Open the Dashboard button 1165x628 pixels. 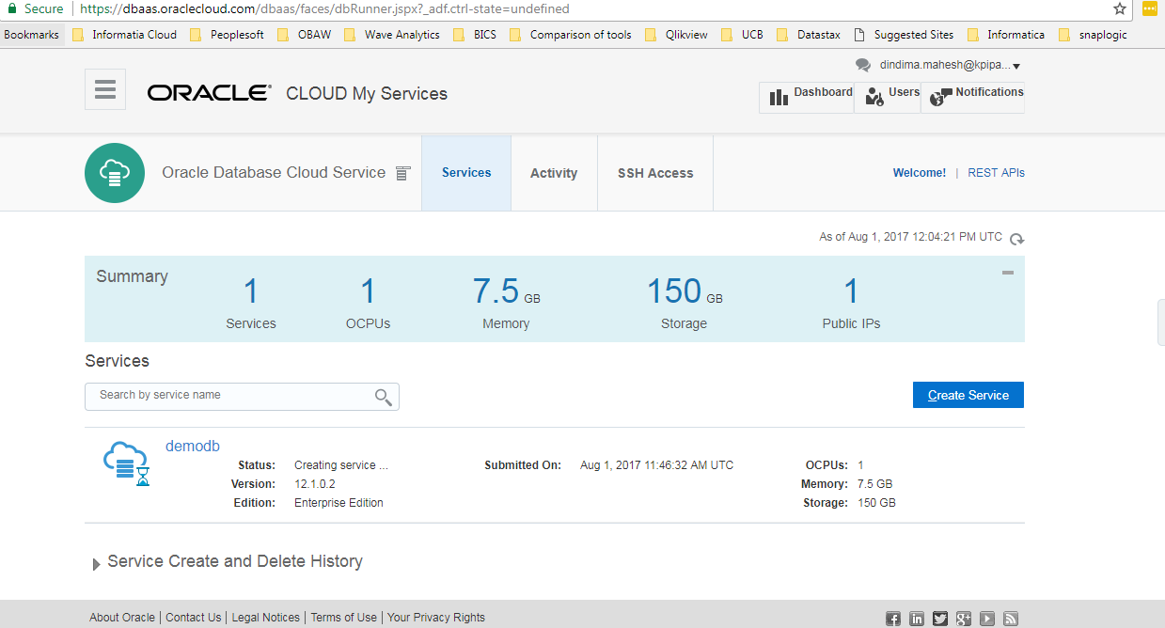pos(807,96)
